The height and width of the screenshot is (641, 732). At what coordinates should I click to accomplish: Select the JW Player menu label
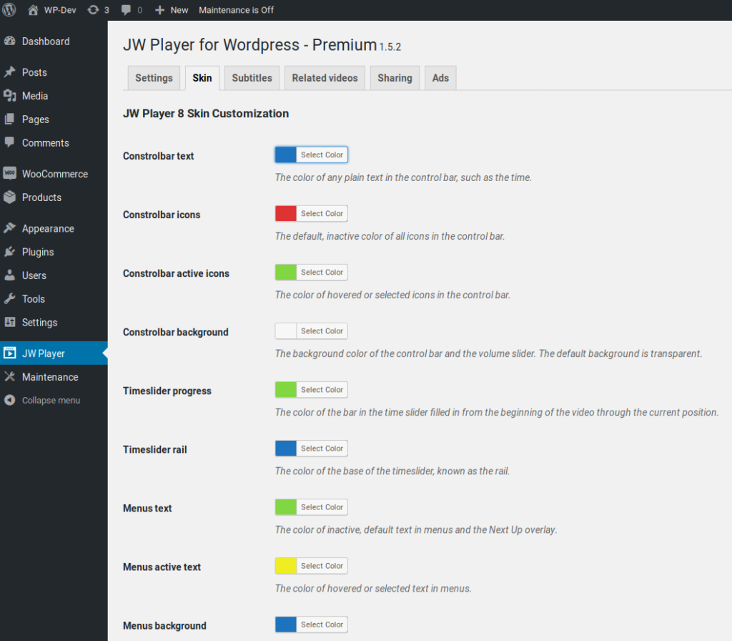[x=44, y=353]
